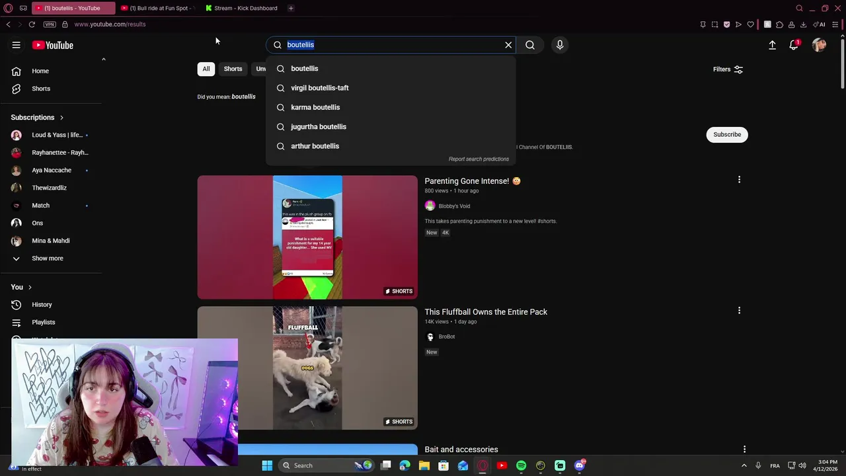Open Spotify from the taskbar
Image resolution: width=846 pixels, height=476 pixels.
pyautogui.click(x=521, y=465)
